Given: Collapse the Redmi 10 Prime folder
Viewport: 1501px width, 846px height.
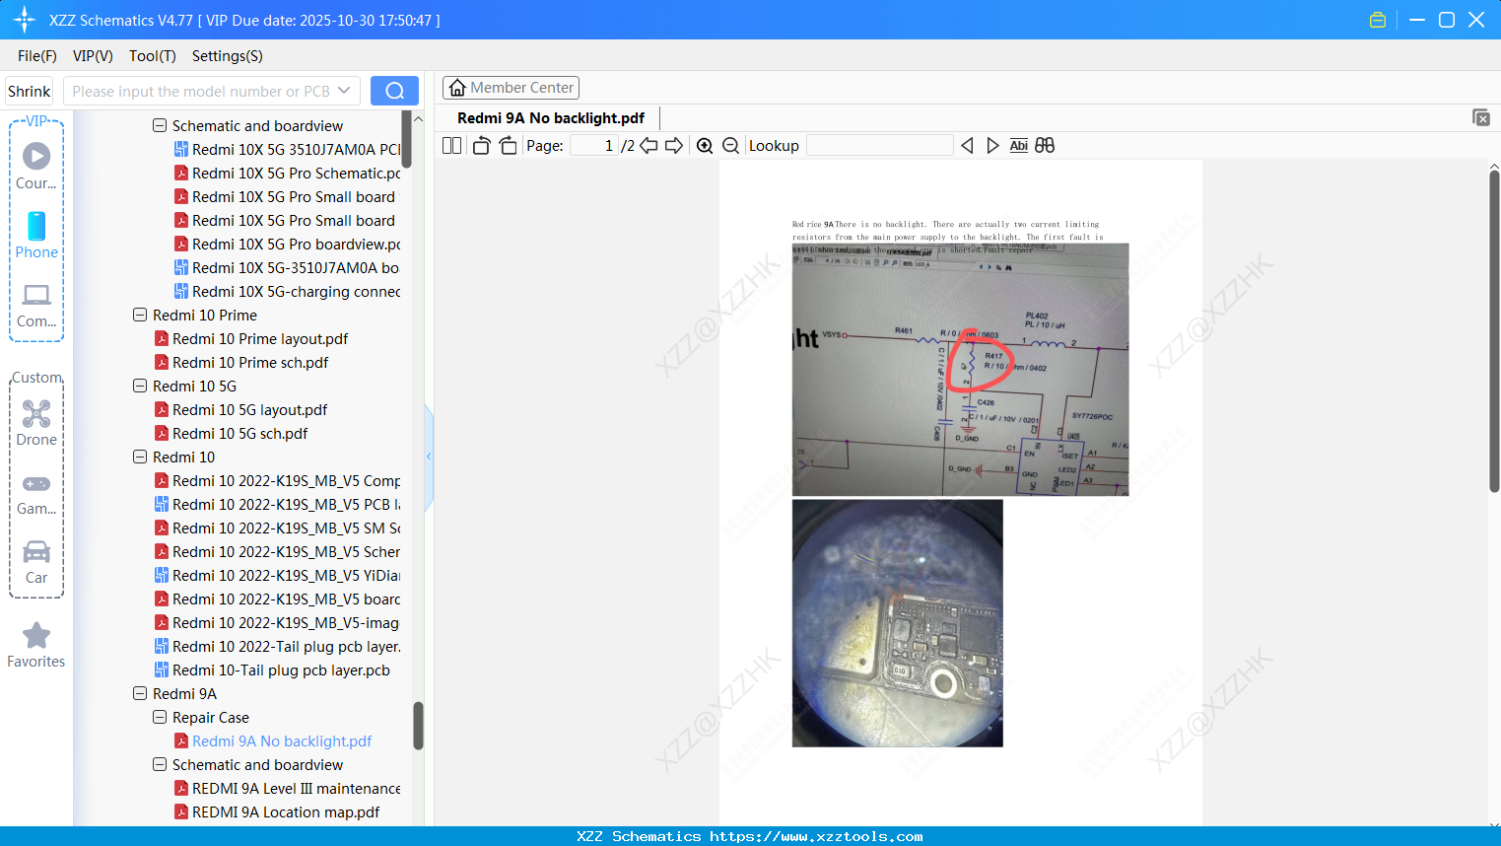Looking at the screenshot, I should click(140, 316).
